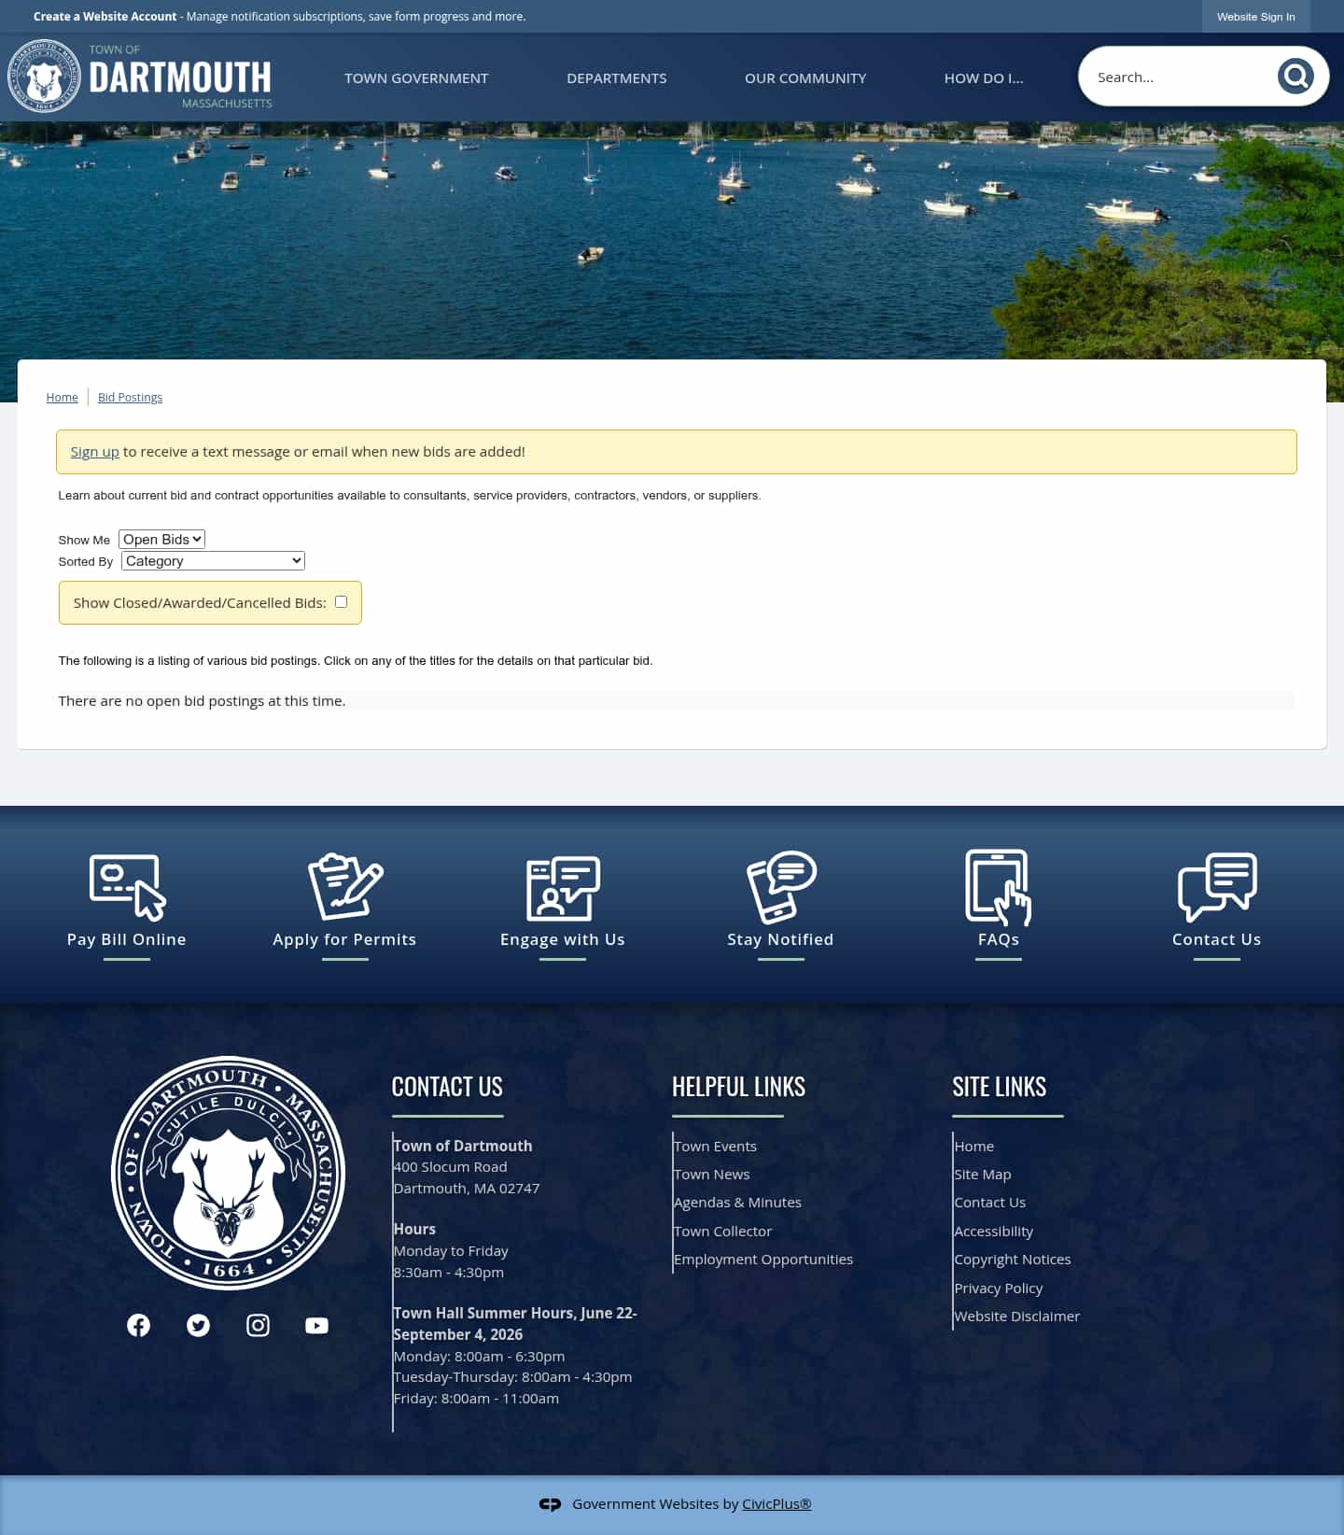The image size is (1344, 1535).
Task: Click the CivicPlus logo icon in footer
Action: pyautogui.click(x=550, y=1504)
